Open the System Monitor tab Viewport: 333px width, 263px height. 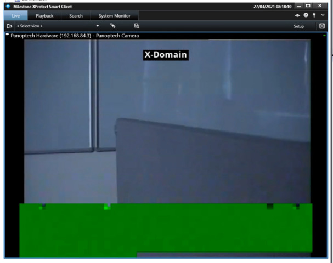point(114,16)
